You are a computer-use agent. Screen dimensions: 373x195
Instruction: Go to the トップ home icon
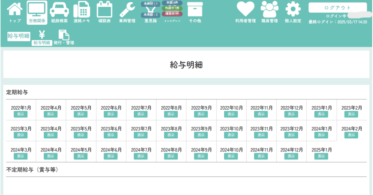[15, 12]
